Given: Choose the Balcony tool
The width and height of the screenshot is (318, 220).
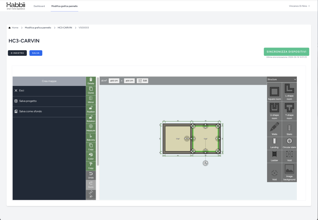Looking at the screenshot, I should [x=91, y=137].
